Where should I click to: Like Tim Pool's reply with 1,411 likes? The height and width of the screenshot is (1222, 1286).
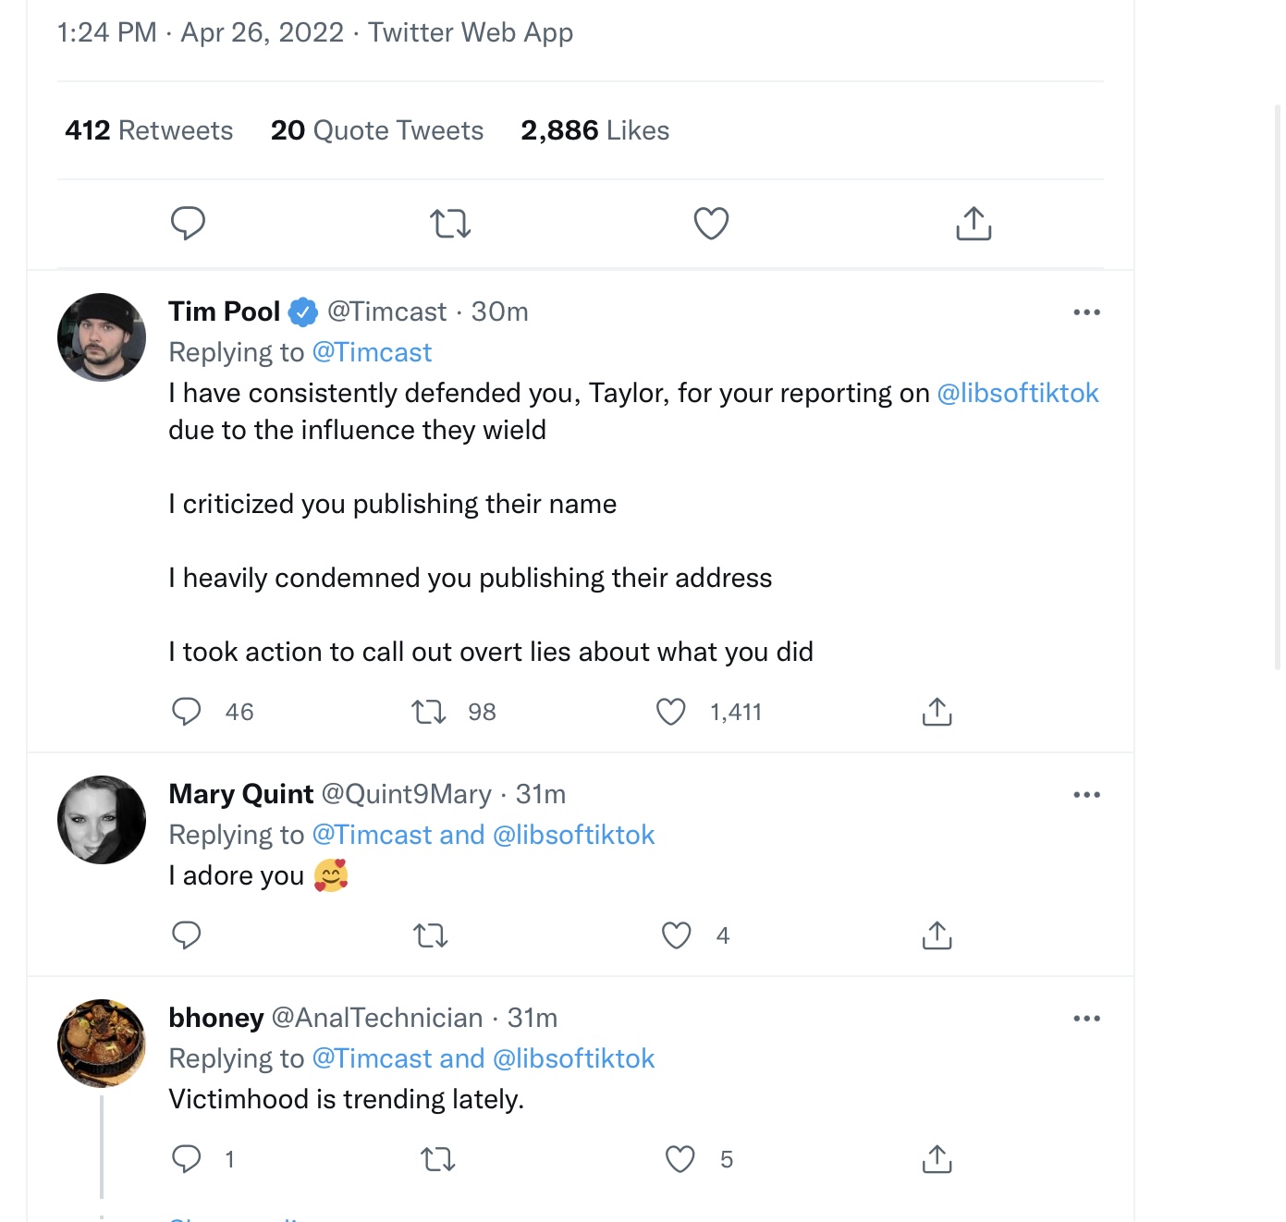pyautogui.click(x=671, y=712)
